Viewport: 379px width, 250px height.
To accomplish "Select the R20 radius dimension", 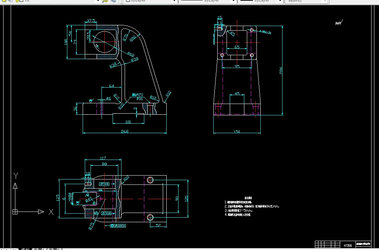I will pyautogui.click(x=121, y=105).
